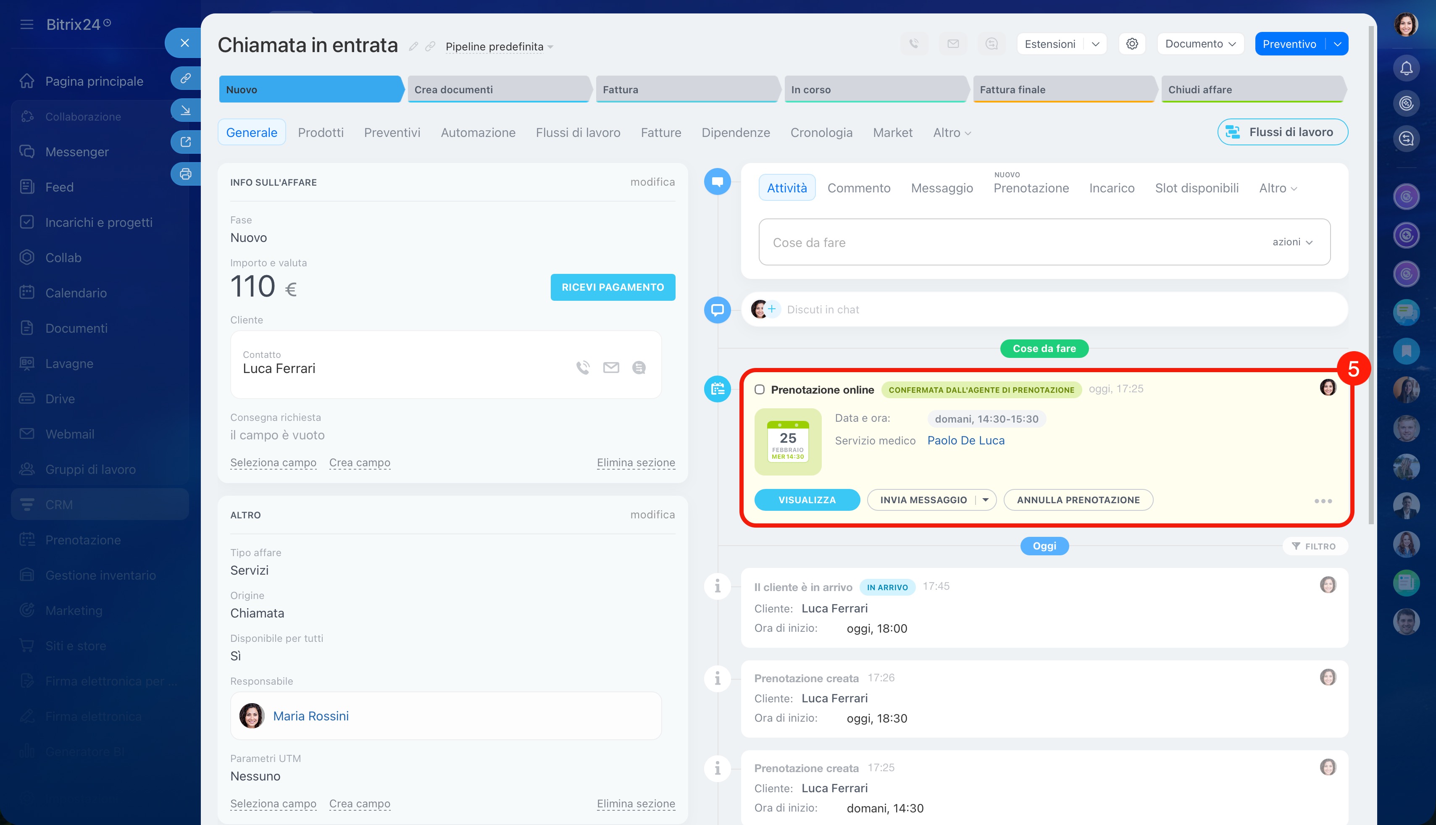
Task: Click the Ricevi pagamento button
Action: (613, 287)
